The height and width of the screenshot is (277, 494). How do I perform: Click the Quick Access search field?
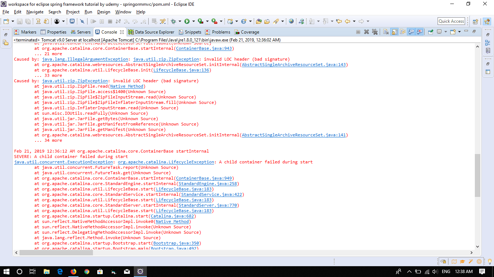[451, 21]
